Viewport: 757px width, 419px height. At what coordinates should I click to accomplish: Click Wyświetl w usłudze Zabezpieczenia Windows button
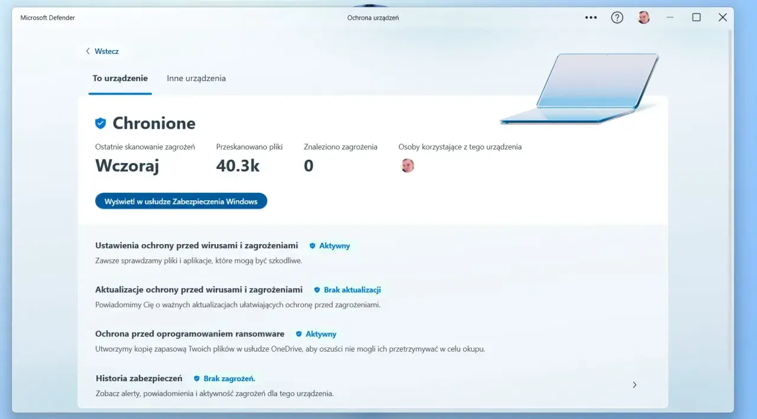click(181, 202)
